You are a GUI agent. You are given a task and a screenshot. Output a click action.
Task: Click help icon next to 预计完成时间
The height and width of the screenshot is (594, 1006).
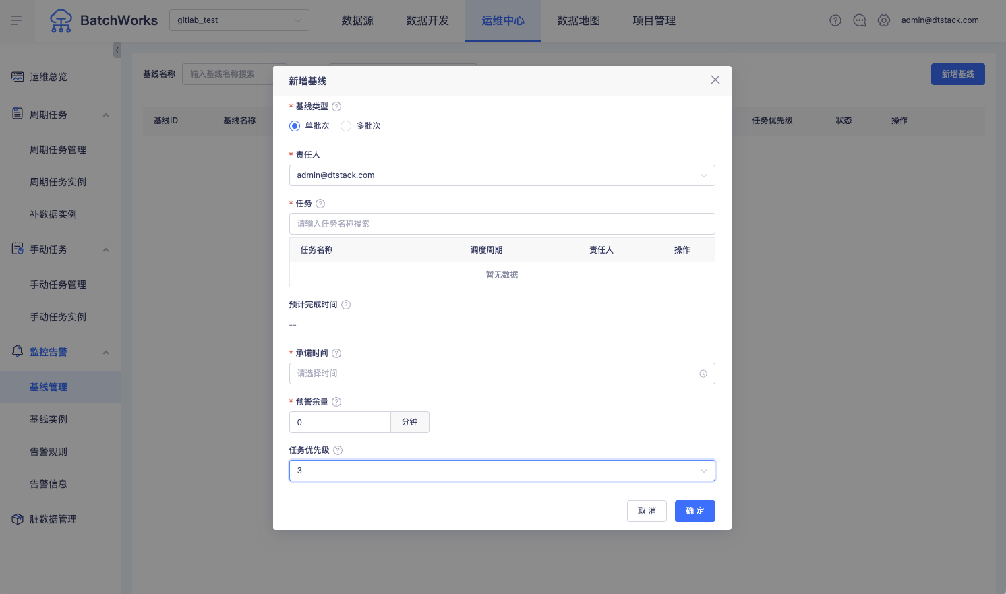click(346, 305)
